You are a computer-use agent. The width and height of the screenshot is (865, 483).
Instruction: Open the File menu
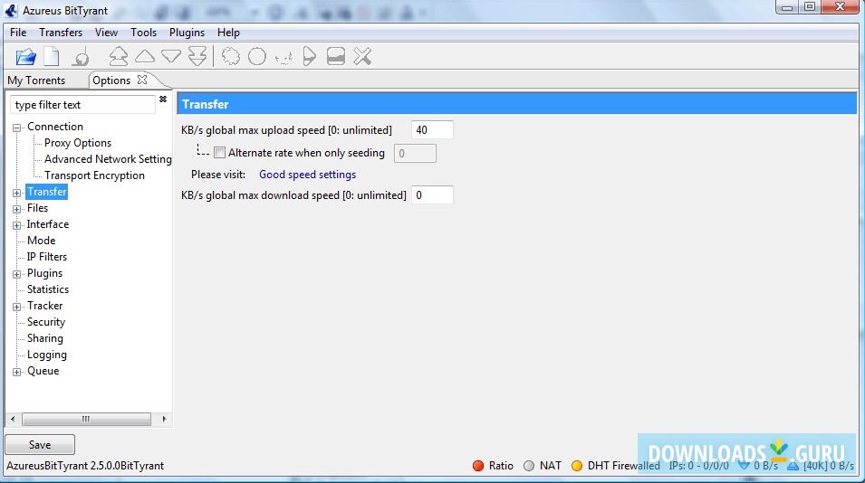point(18,33)
